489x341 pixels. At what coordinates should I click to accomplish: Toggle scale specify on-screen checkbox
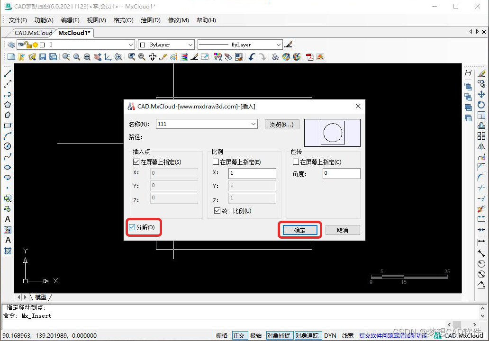tap(216, 162)
